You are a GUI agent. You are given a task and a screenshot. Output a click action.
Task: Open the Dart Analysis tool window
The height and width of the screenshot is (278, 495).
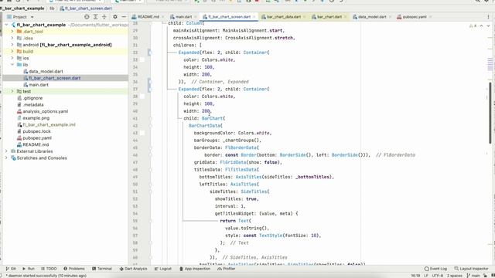[133, 269]
